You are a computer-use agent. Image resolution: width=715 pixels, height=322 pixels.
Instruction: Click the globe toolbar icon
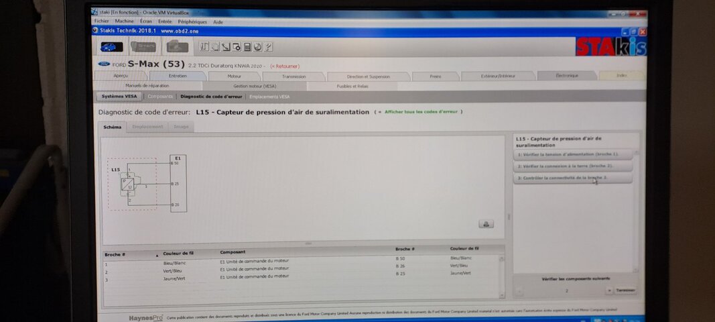click(x=257, y=46)
